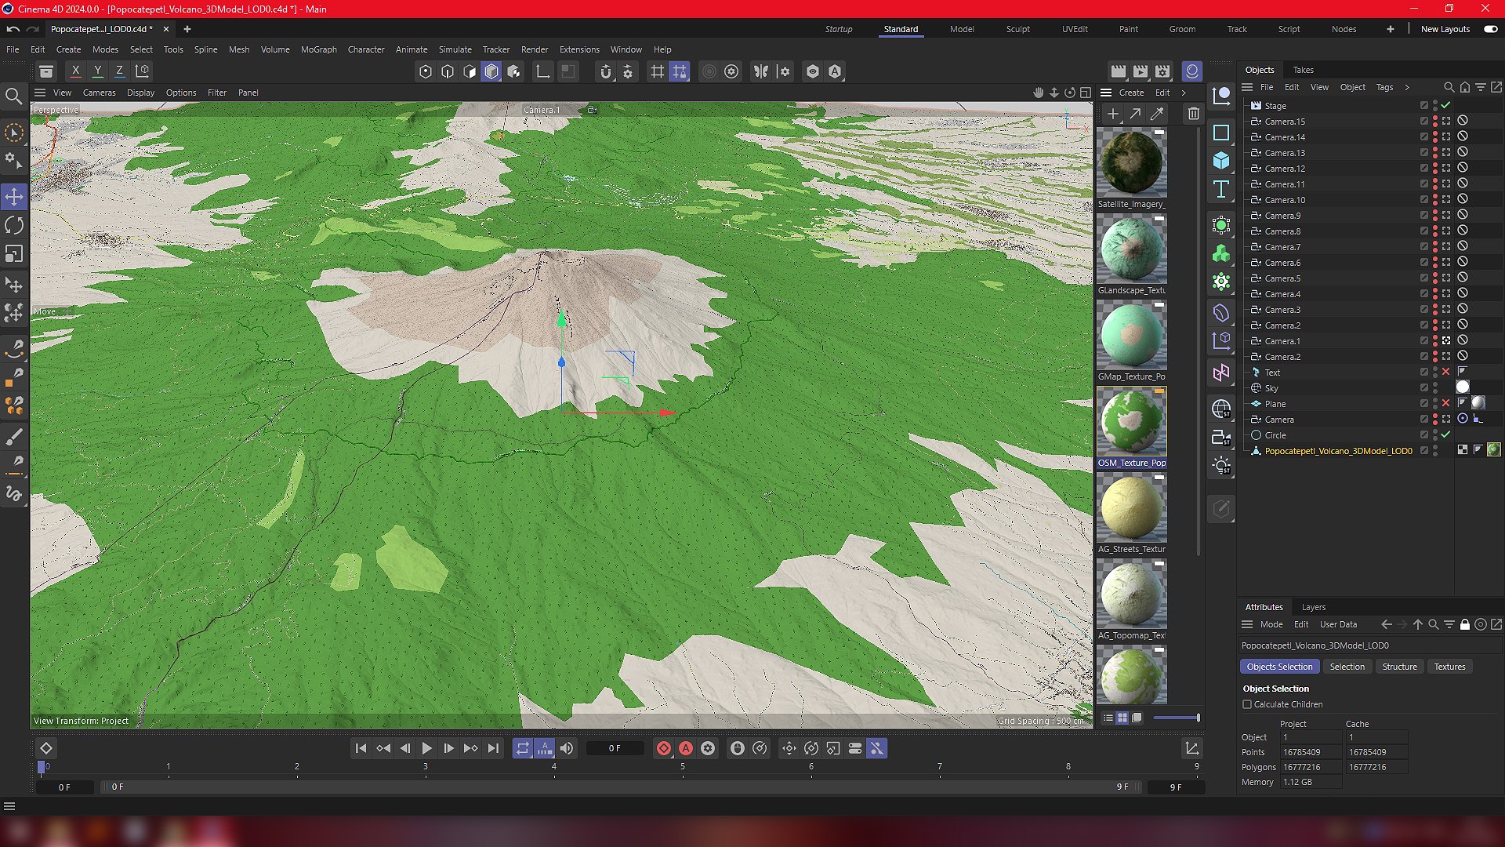Select Popocatepetl_Volcano_3DModel_LOD0 object
This screenshot has height=847, width=1505.
click(1338, 451)
